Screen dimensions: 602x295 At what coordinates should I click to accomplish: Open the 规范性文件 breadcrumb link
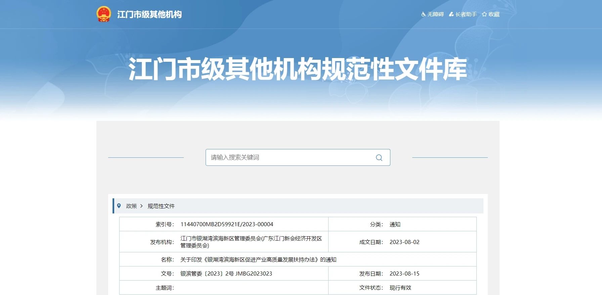point(161,206)
